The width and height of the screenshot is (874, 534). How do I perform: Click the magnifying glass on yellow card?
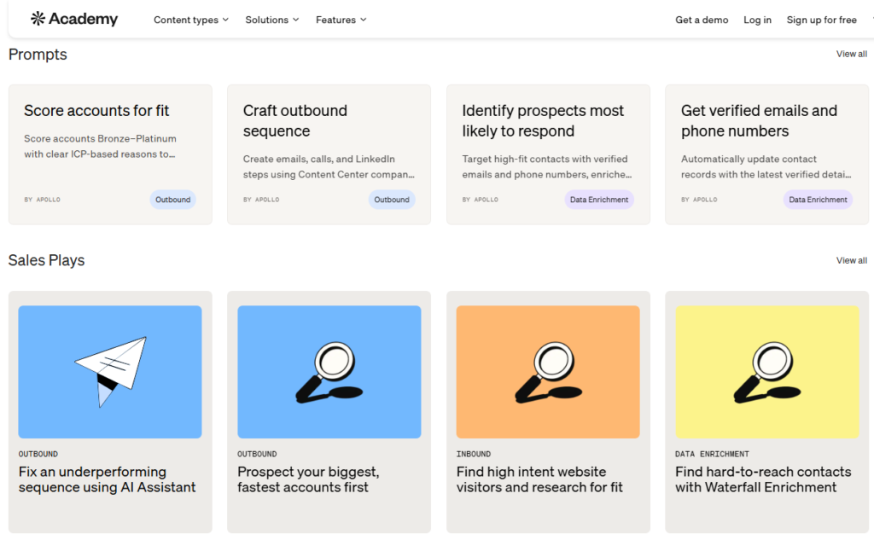pos(766,371)
